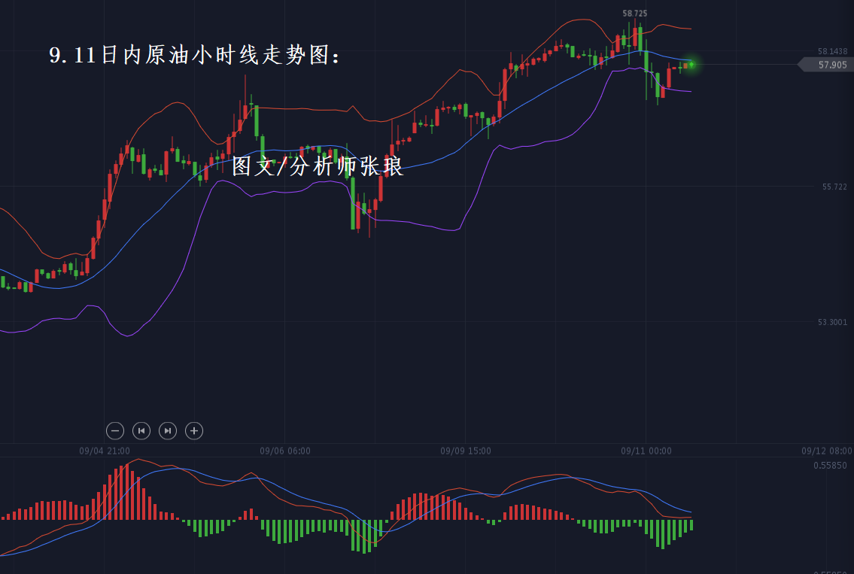Select the 09/12 08:00 time marker
The width and height of the screenshot is (854, 574).
(827, 451)
